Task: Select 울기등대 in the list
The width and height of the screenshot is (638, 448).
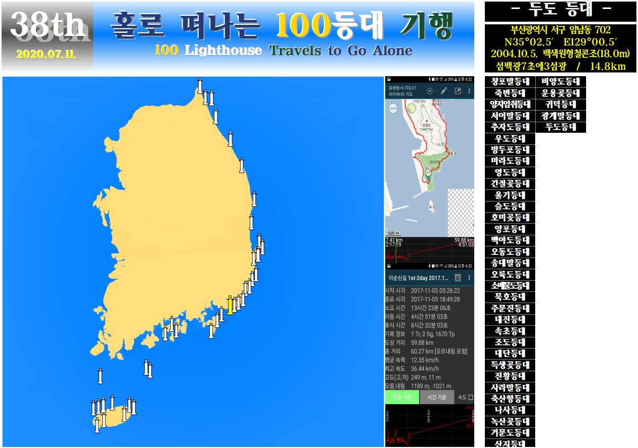Action: 510,195
